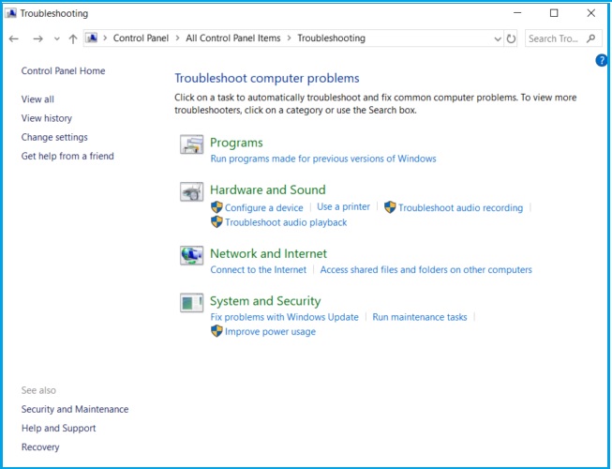Open the Hardware and Sound heading

(268, 189)
